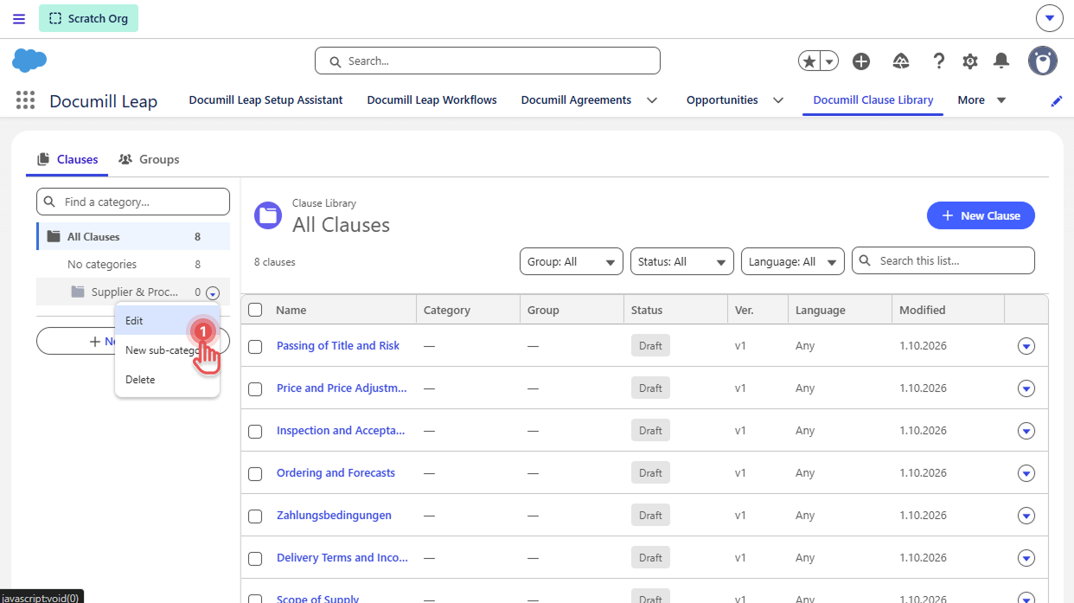Open the Documill Leap Workflows tab
The image size is (1074, 603).
(x=432, y=100)
